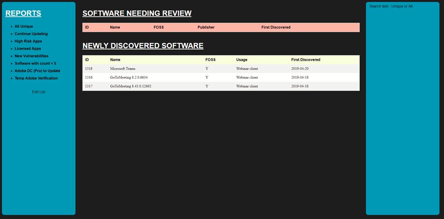The width and height of the screenshot is (444, 219).
Task: Open the Continue Updating report
Action: pos(31,34)
